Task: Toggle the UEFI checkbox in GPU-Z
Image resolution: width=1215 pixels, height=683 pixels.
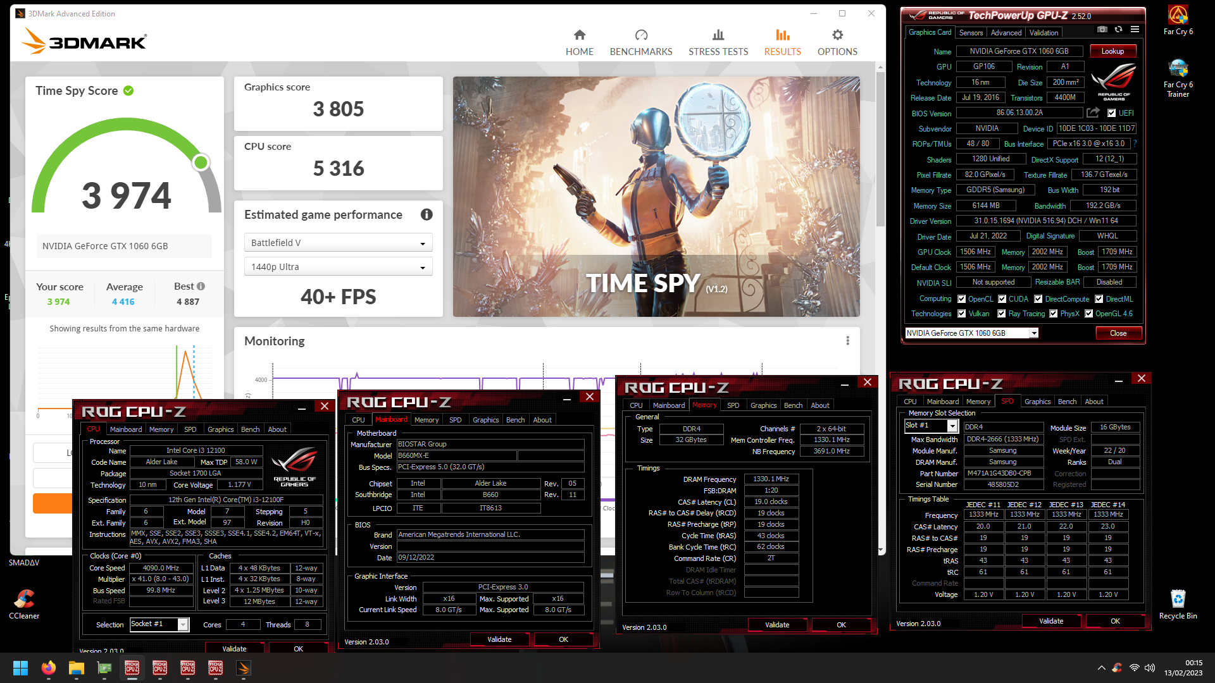Action: tap(1112, 113)
